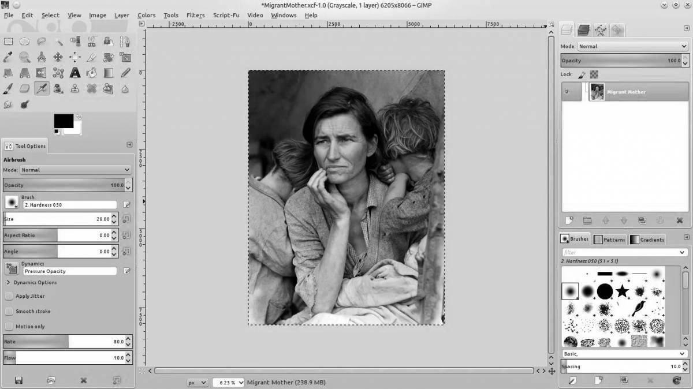Select the Fuzzy Select tool
The width and height of the screenshot is (693, 389).
tap(58, 41)
